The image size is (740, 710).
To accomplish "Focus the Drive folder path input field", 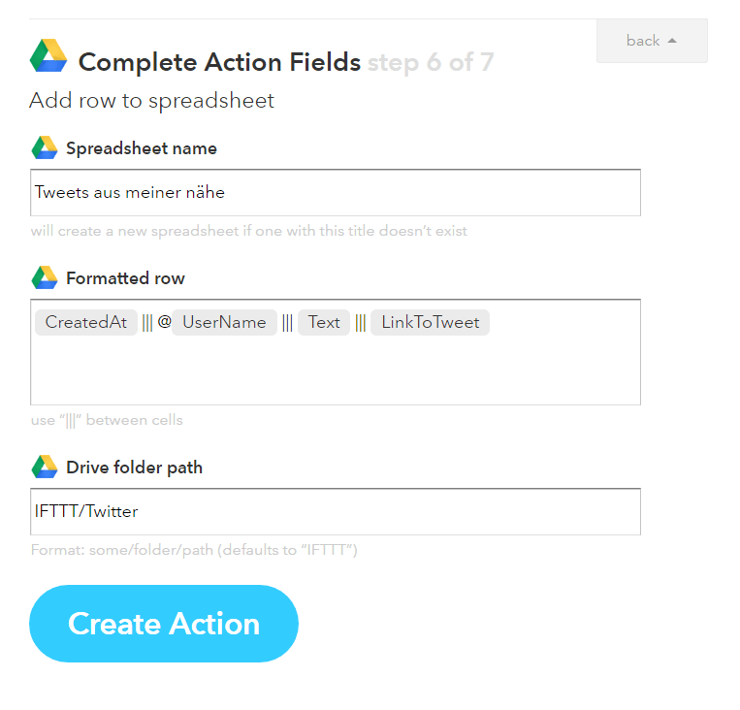I will (335, 512).
